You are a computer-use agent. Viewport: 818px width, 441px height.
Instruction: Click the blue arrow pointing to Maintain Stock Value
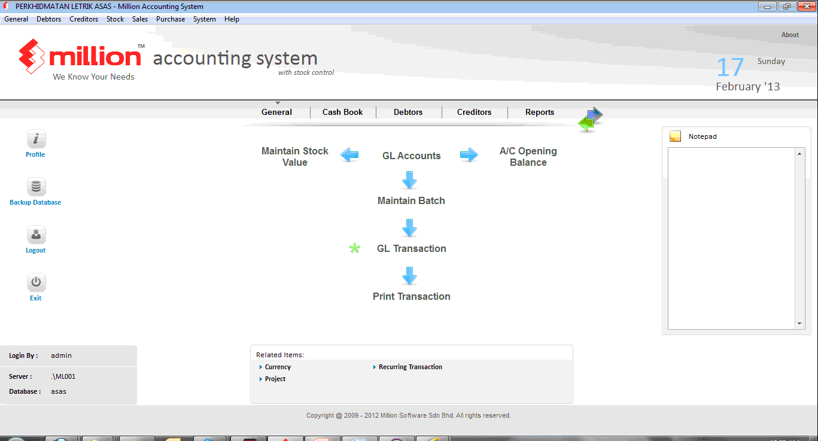(x=349, y=155)
